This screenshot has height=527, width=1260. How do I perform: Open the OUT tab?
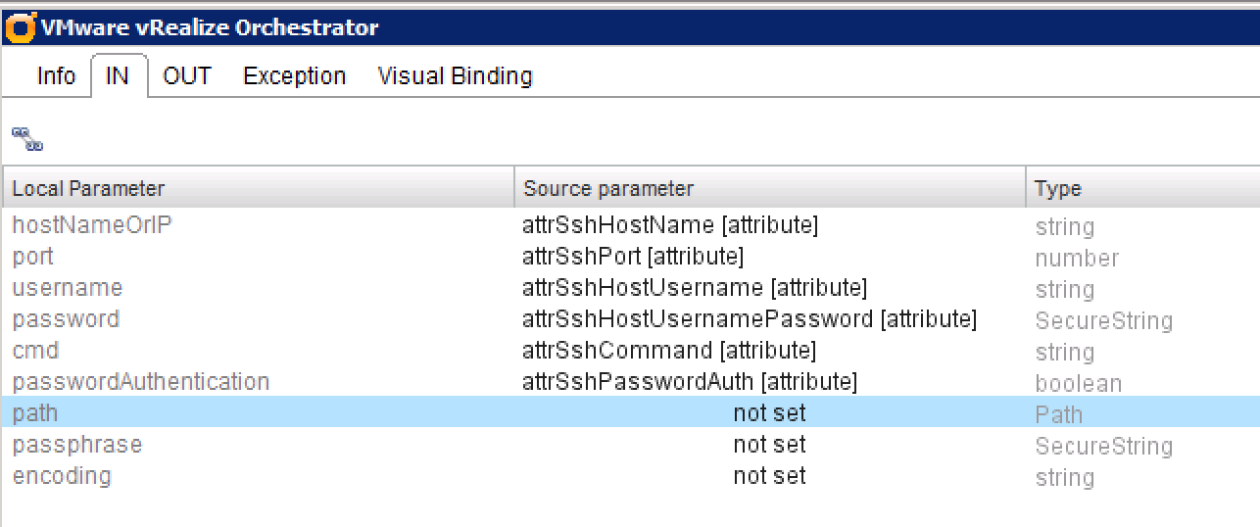tap(186, 76)
